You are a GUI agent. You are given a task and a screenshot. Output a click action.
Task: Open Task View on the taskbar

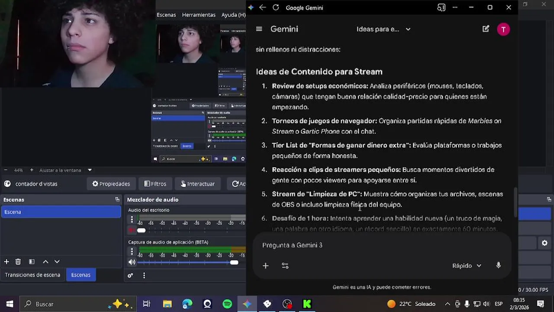146,304
